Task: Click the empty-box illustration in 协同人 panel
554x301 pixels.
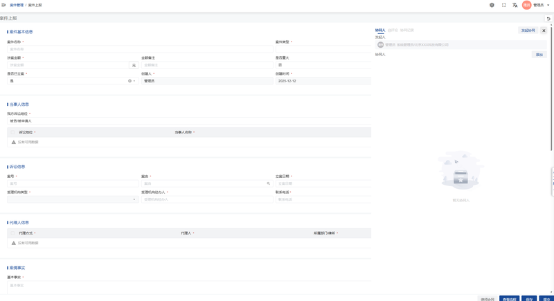Action: (x=461, y=171)
